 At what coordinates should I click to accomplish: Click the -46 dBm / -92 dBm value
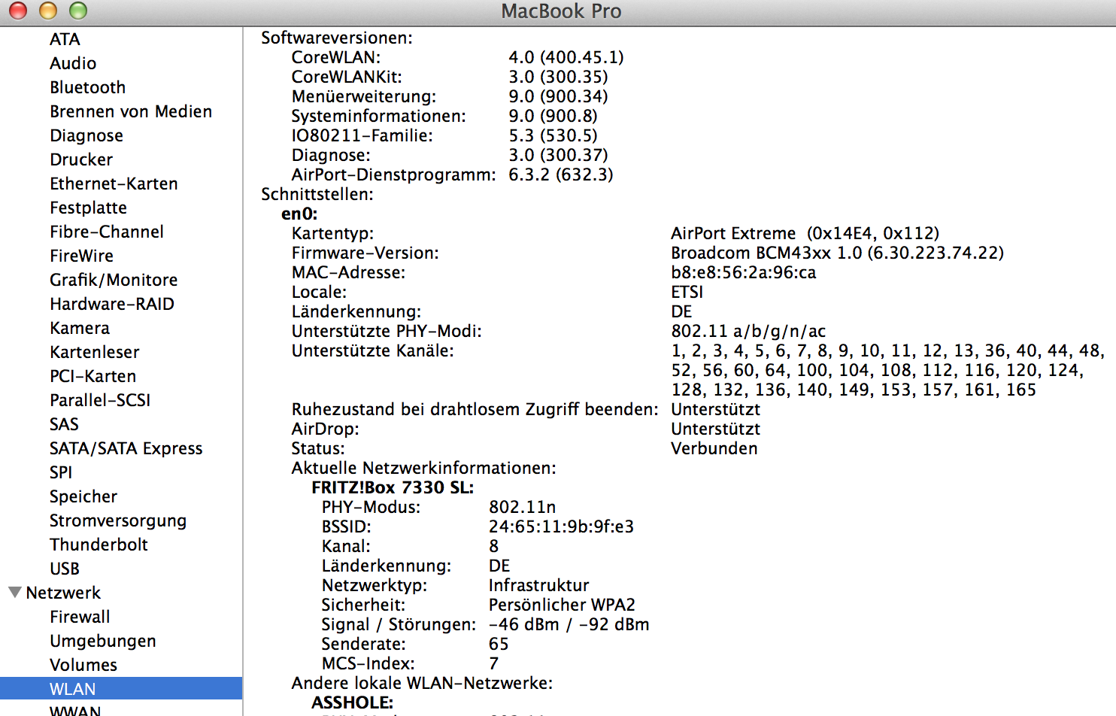(x=569, y=624)
